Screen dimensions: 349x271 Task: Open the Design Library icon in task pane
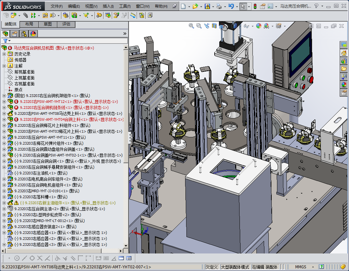(344, 61)
